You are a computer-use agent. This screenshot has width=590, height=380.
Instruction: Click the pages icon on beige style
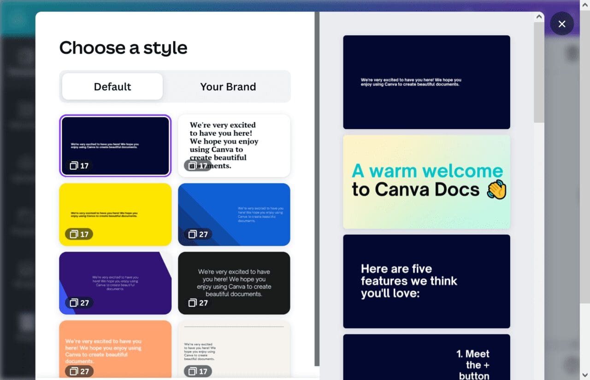point(193,371)
